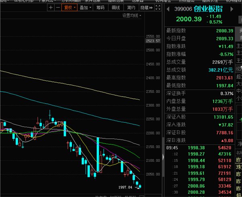Expand the 叠加 overlay dropdown

pyautogui.click(x=85, y=7)
